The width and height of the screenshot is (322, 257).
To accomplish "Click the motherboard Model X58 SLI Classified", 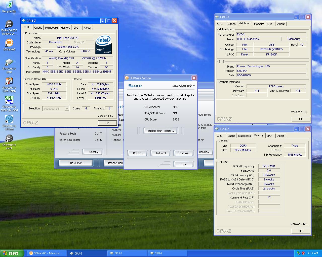I will coord(259,39).
